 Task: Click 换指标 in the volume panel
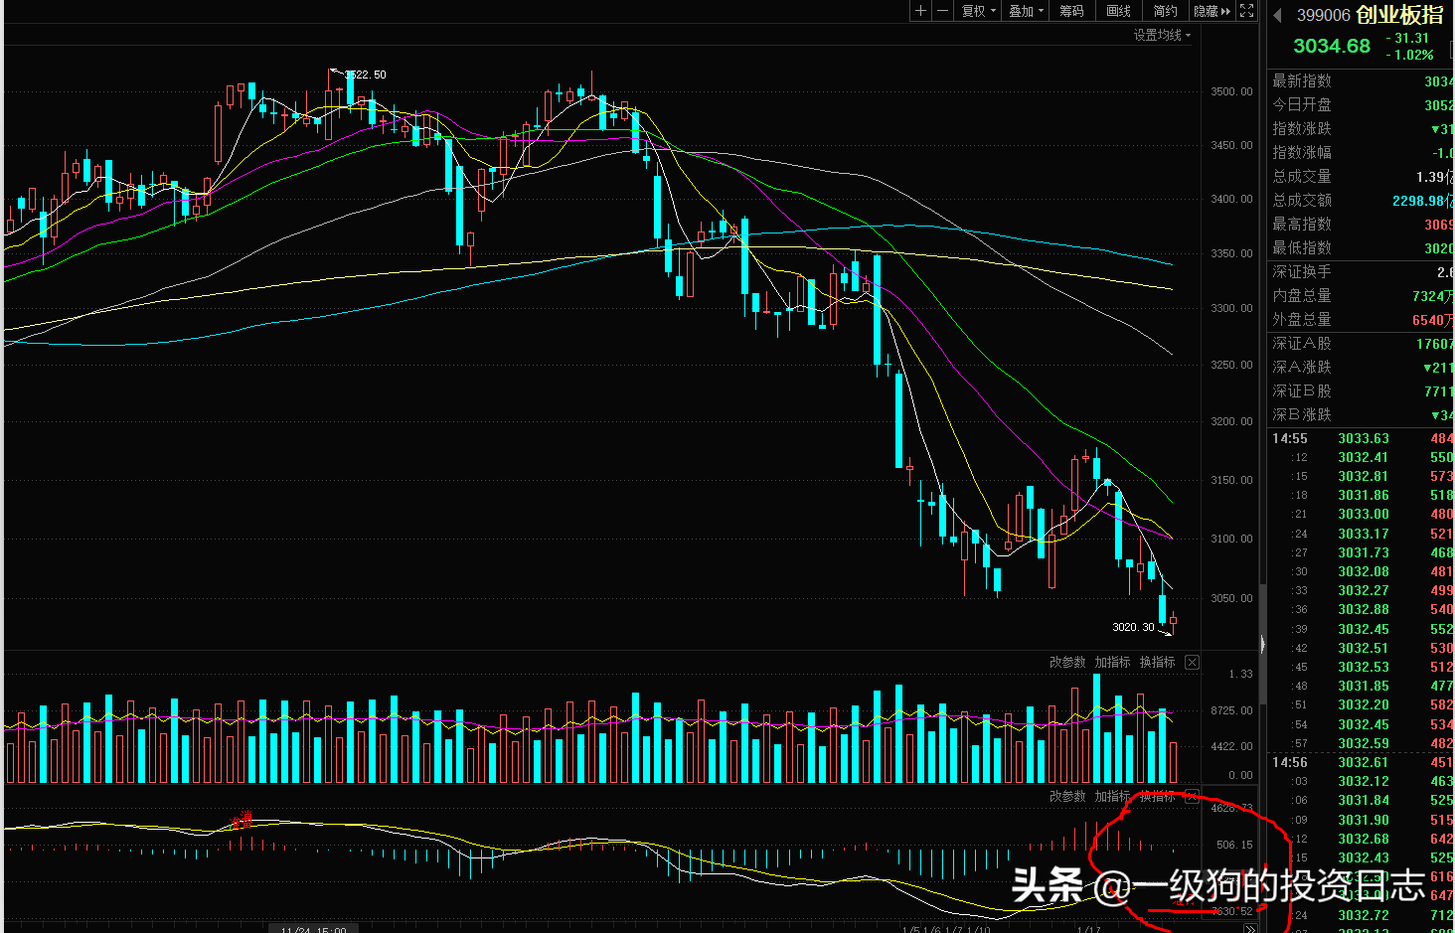click(1157, 663)
